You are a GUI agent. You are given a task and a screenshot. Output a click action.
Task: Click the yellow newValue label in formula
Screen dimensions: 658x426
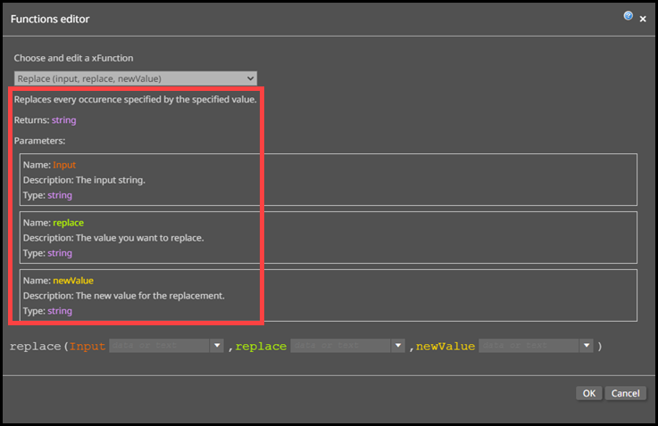pyautogui.click(x=446, y=346)
